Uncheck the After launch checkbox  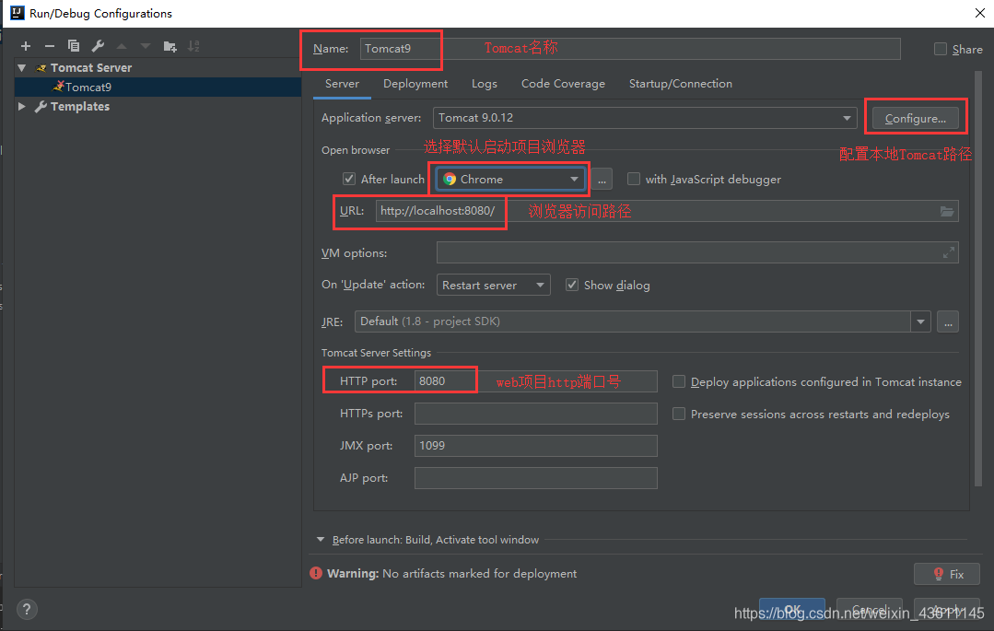(x=348, y=179)
